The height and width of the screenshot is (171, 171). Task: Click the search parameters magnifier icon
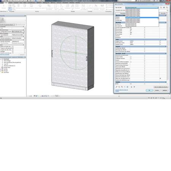pyautogui.click(x=168, y=11)
